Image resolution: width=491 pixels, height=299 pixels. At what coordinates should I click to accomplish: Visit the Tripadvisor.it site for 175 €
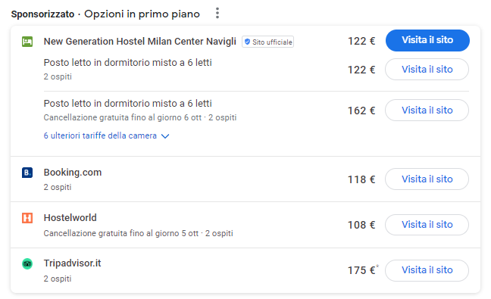point(427,270)
